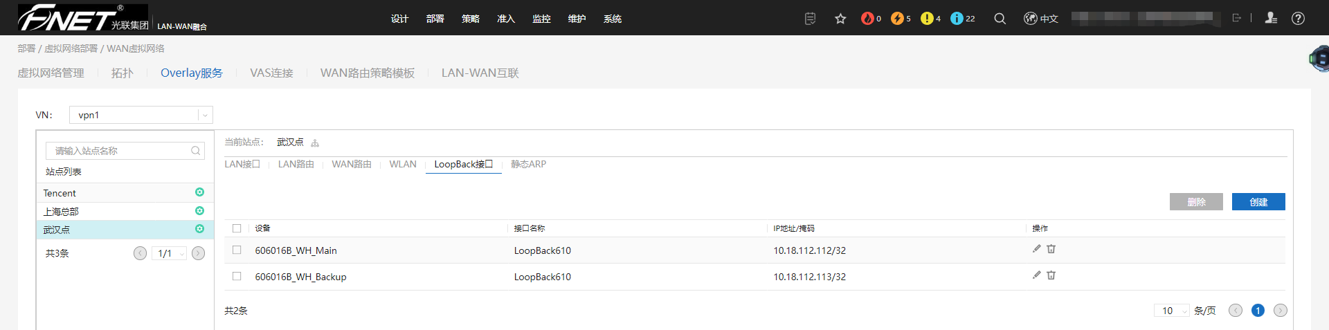Open user account icon in header
Image resolution: width=1329 pixels, height=330 pixels.
point(1271,19)
